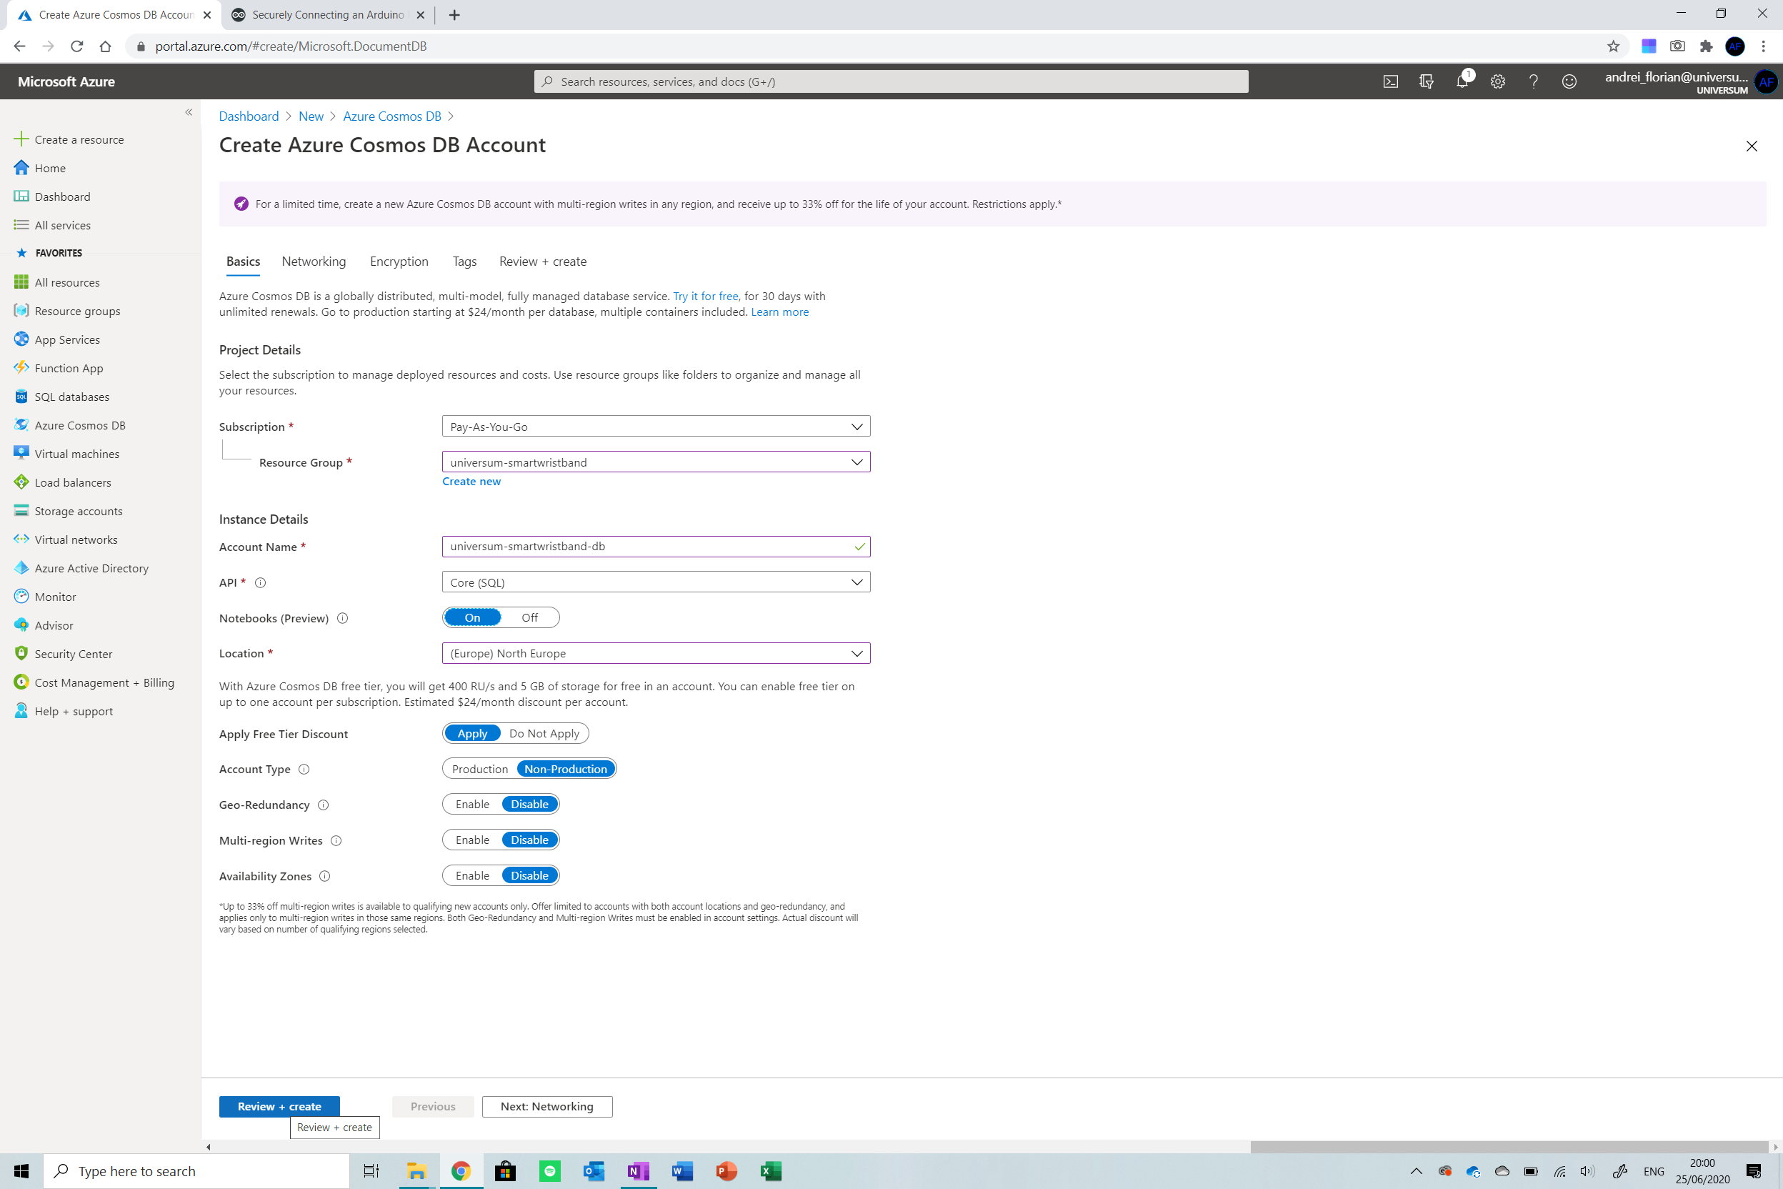Open Azure Cosmos DB in sidebar favorites
Image resolution: width=1783 pixels, height=1189 pixels.
pyautogui.click(x=79, y=425)
